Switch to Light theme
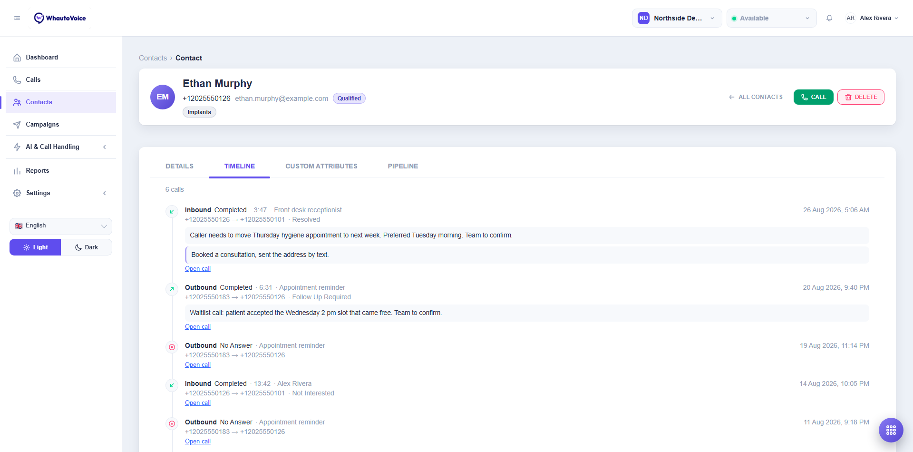 [x=35, y=247]
